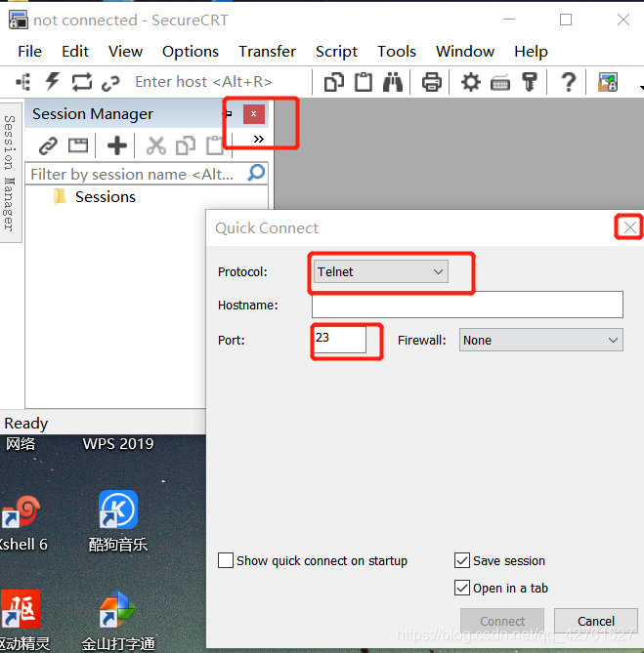Click the Reconnect arrows toolbar icon
This screenshot has height=653, width=644.
click(82, 82)
